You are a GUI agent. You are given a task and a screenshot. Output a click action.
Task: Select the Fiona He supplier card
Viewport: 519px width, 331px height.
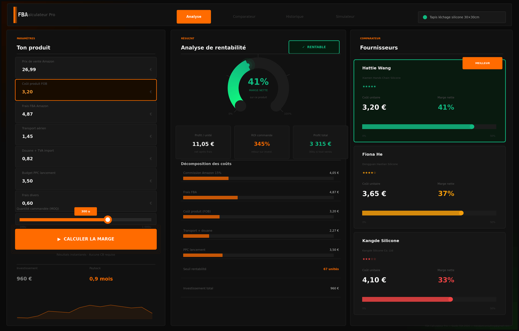coord(429,187)
